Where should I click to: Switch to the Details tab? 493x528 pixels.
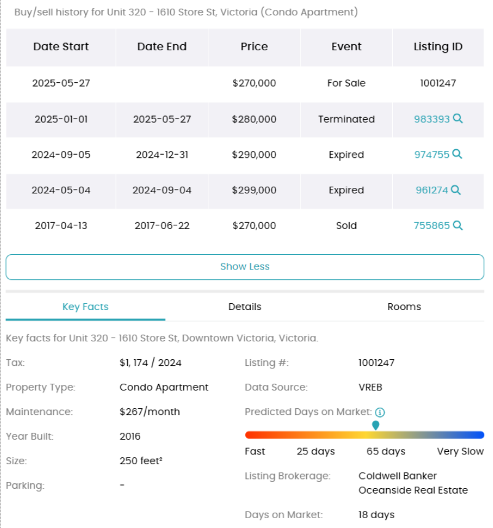point(245,307)
